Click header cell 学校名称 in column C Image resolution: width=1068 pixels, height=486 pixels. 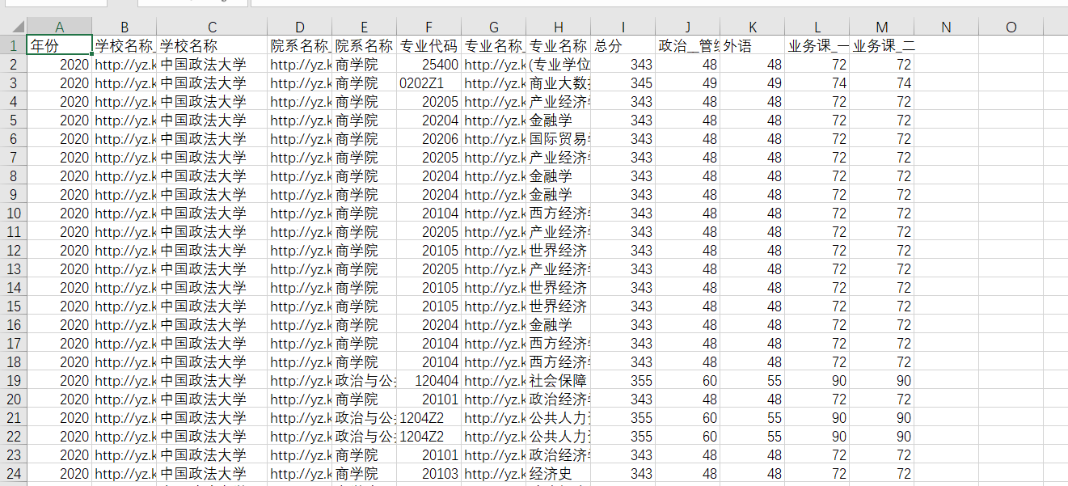click(x=213, y=45)
